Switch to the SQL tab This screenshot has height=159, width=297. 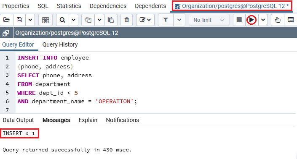click(43, 6)
